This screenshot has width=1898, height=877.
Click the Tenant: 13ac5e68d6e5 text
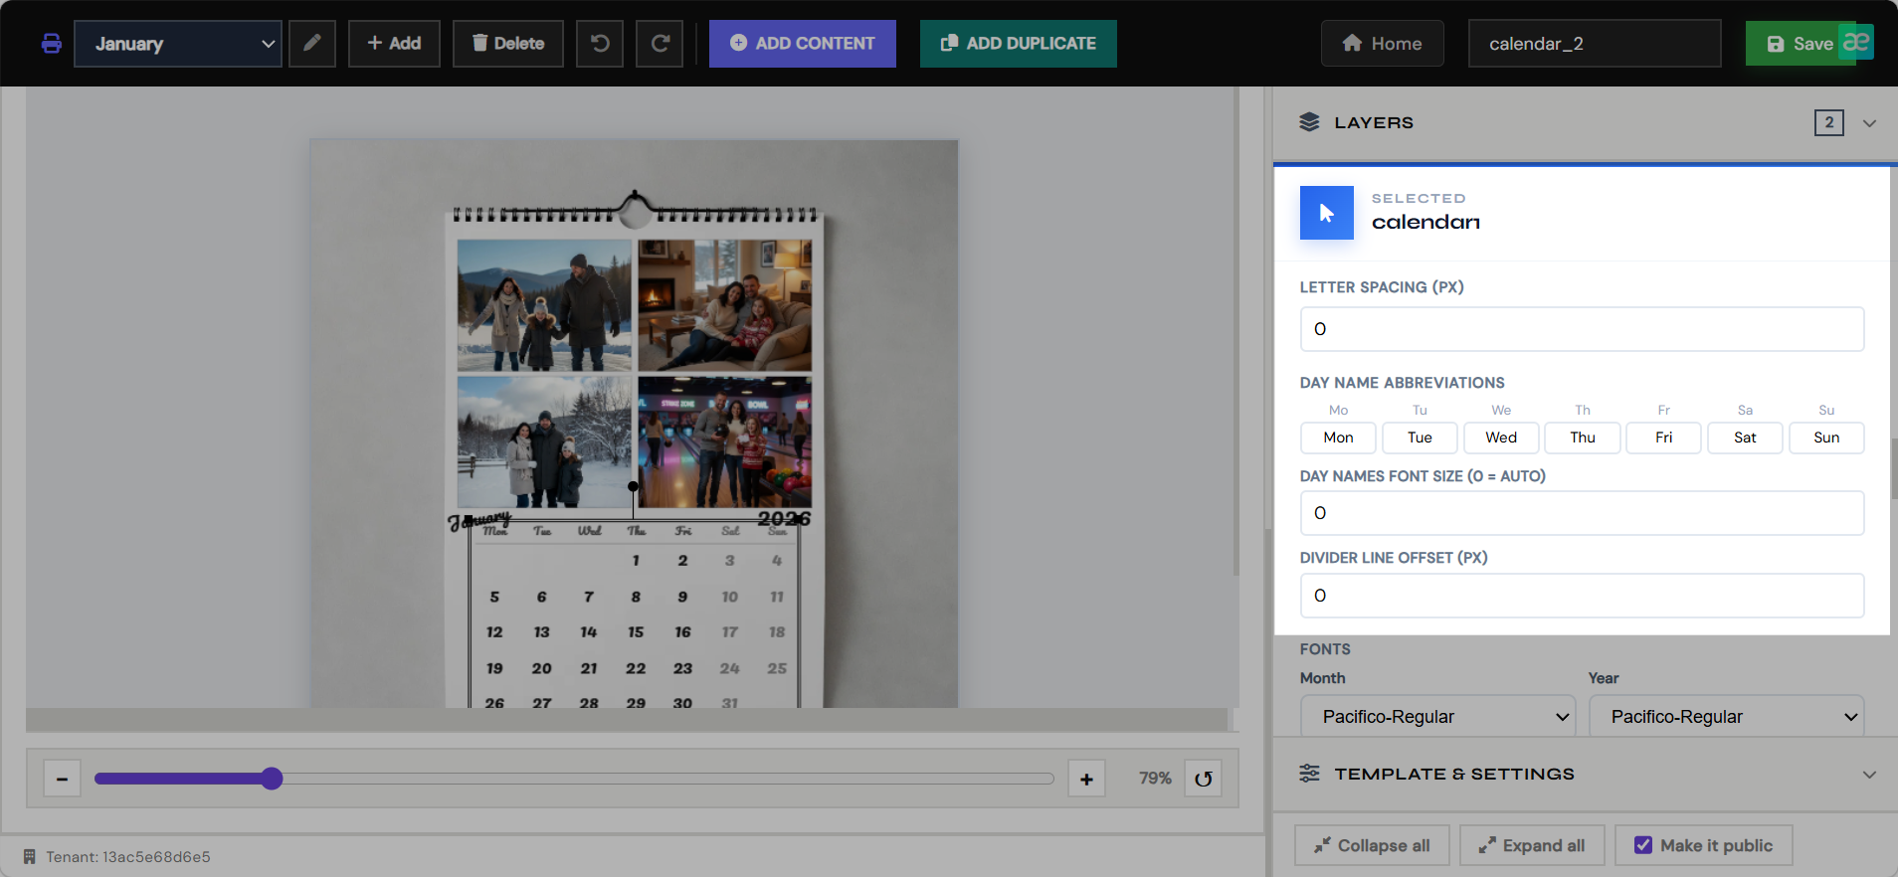[128, 856]
